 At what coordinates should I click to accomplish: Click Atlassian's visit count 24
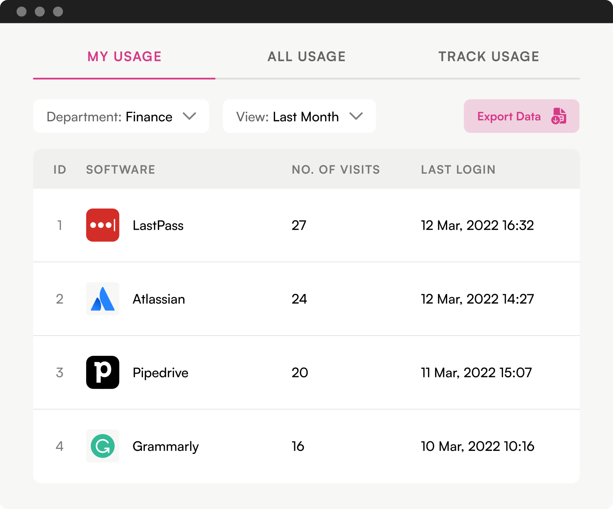tap(299, 299)
